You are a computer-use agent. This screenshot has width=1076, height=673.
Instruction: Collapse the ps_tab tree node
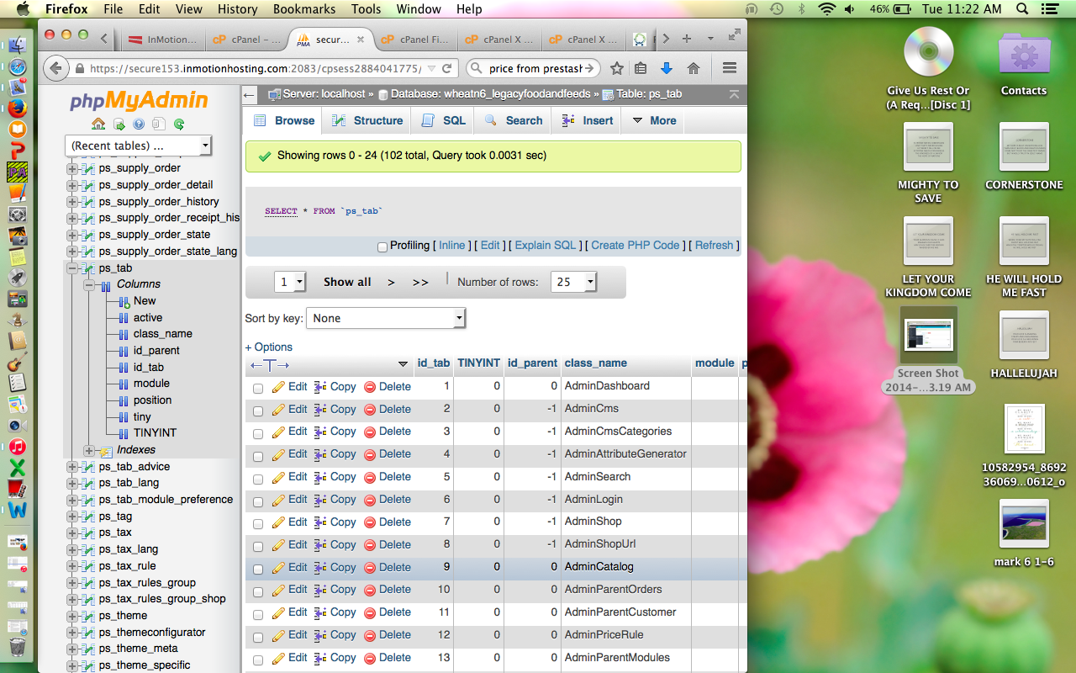pyautogui.click(x=72, y=268)
